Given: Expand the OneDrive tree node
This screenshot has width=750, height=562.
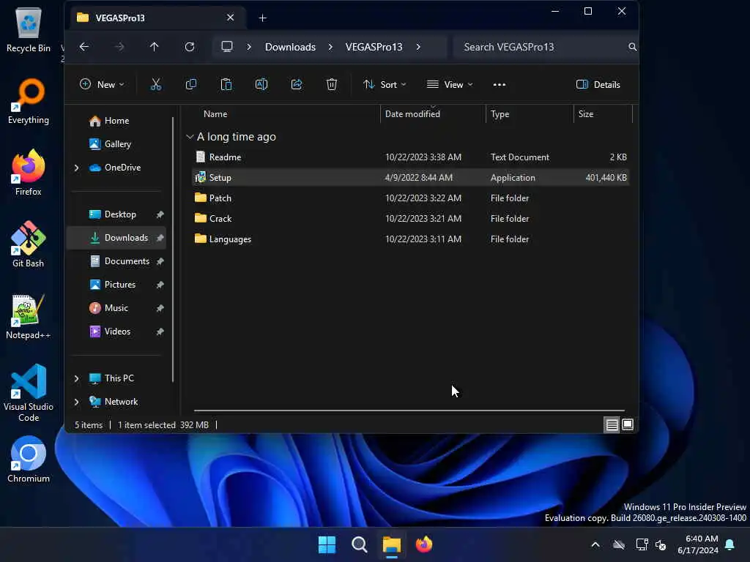Looking at the screenshot, I should (x=76, y=168).
